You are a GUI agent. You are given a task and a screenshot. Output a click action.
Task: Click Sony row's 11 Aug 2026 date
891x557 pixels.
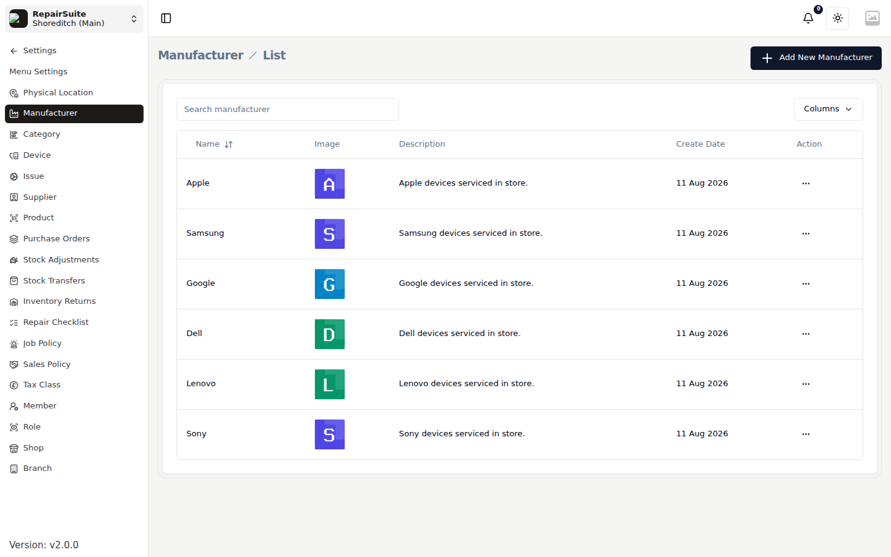pyautogui.click(x=702, y=434)
